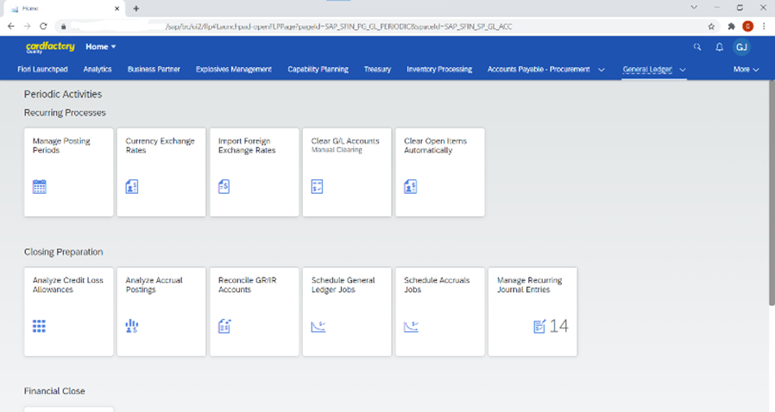Open the GJ user profile avatar
The image size is (775, 412).
click(741, 47)
